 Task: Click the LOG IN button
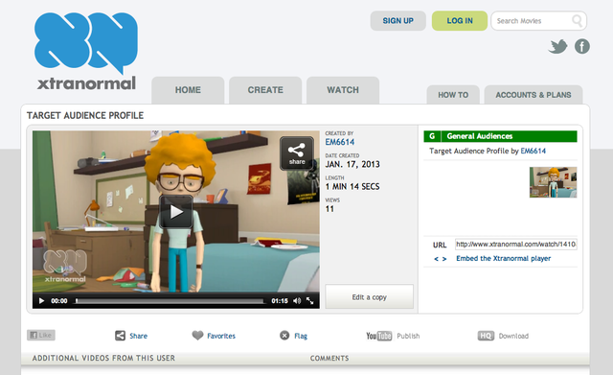click(x=460, y=21)
